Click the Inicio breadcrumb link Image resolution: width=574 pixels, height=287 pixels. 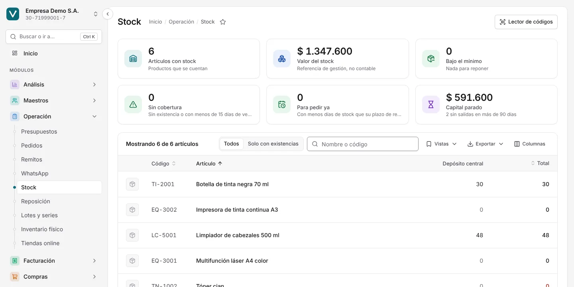point(155,22)
